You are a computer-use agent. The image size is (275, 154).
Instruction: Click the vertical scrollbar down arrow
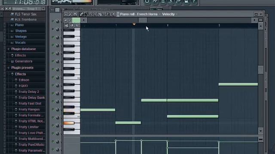click(261, 131)
